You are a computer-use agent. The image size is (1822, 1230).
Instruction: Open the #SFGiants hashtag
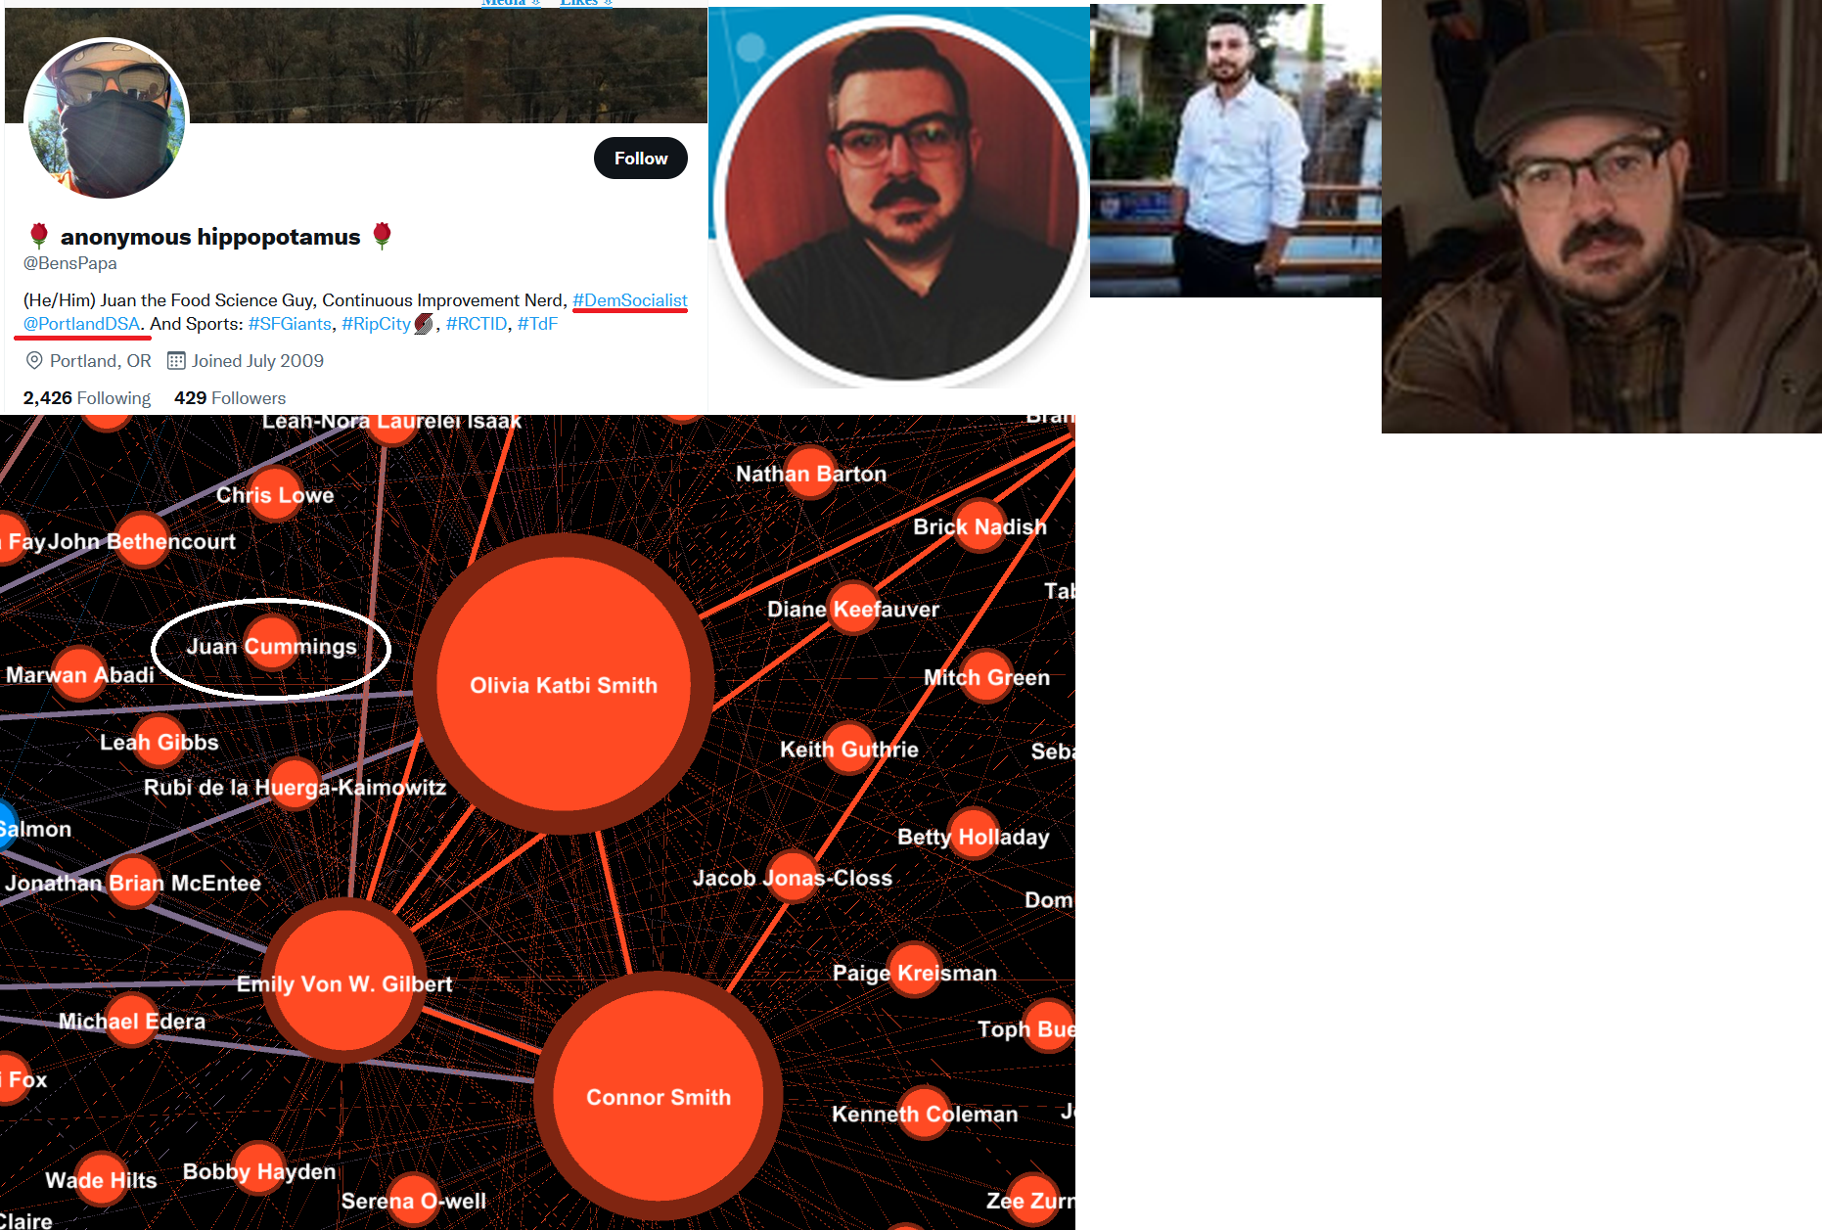[290, 324]
